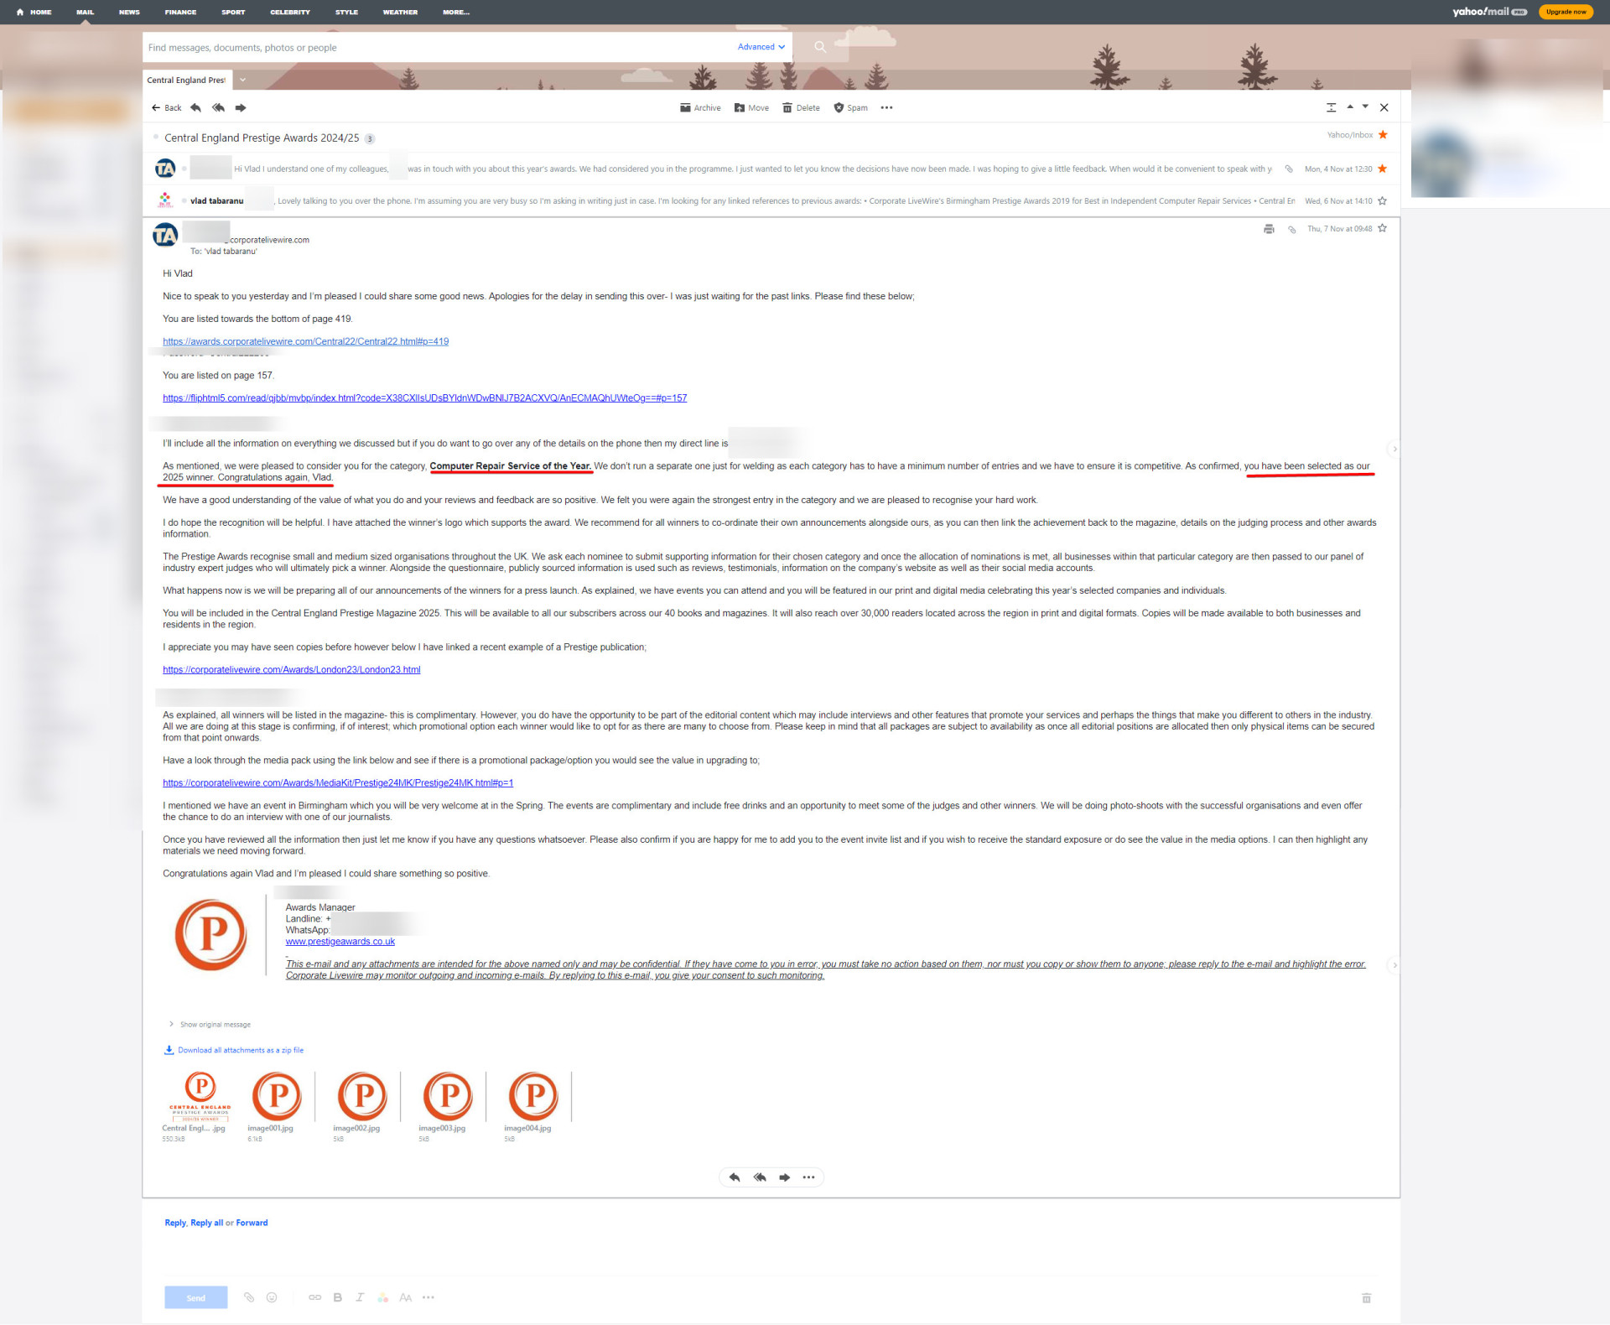Click the expand-all conversation icon
The image size is (1610, 1325).
(1331, 108)
